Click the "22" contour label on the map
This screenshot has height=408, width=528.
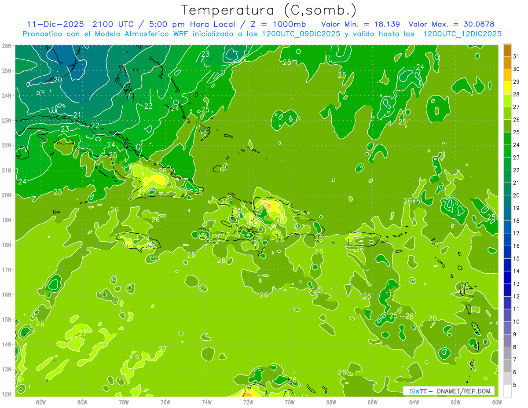point(95,125)
